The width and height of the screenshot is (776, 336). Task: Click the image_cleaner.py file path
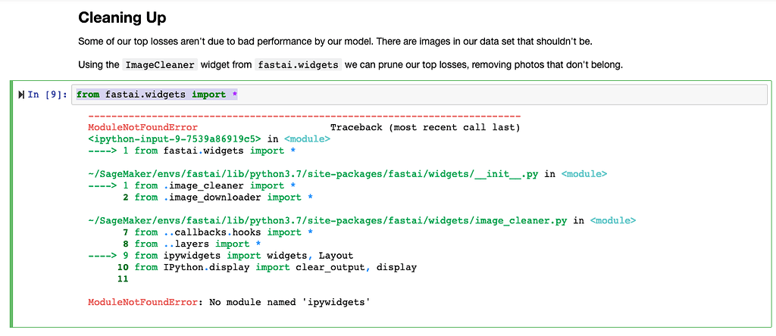click(327, 220)
